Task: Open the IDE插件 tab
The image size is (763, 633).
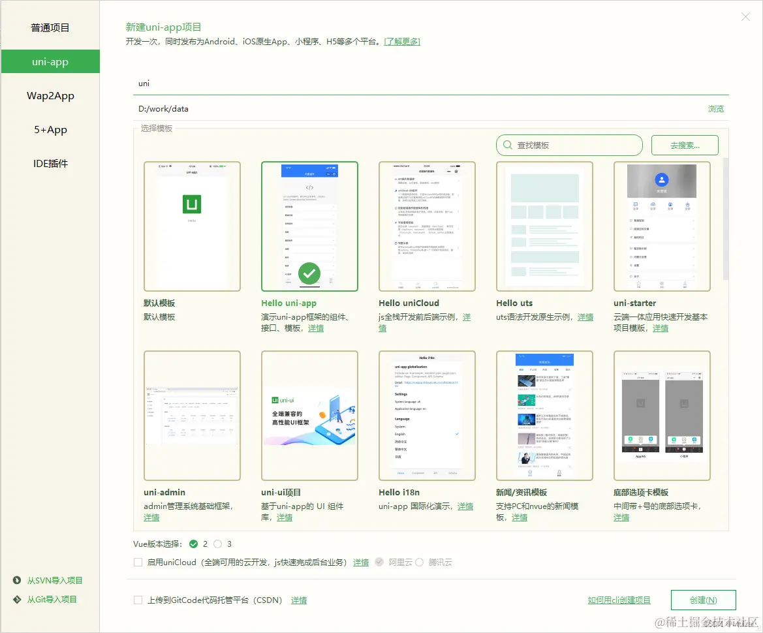Action: point(50,164)
